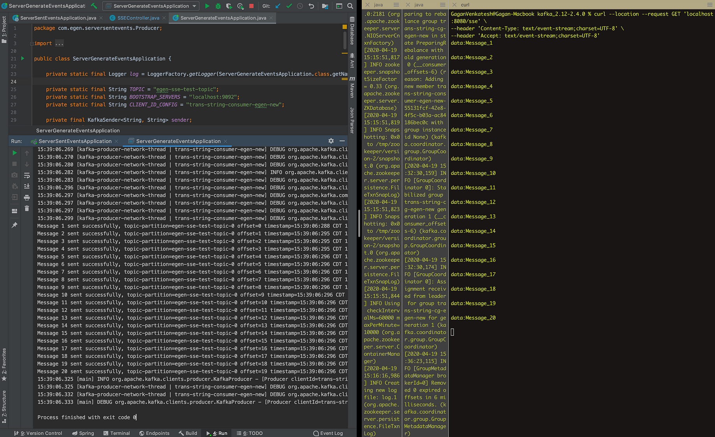Open Search Everywhere magnifier
The image size is (715, 437).
[x=350, y=6]
